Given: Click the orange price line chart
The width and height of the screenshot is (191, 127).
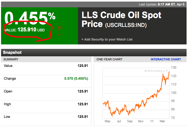Looking at the screenshot, I should 136,102.
